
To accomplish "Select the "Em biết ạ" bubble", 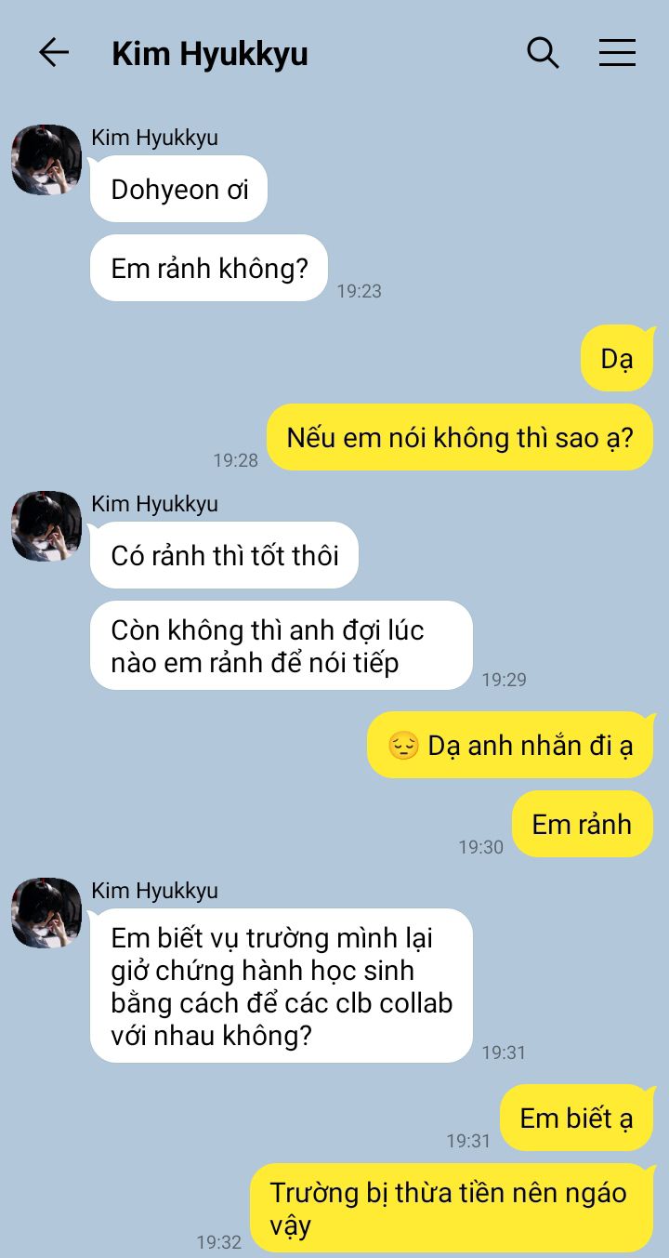I will pyautogui.click(x=577, y=1118).
